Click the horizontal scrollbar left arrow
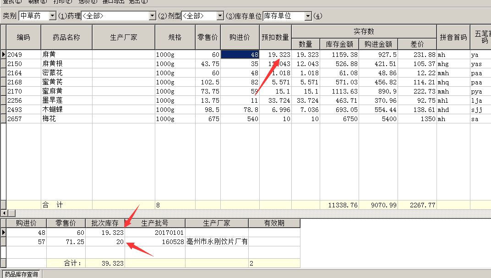This screenshot has height=278, width=491. (4, 213)
